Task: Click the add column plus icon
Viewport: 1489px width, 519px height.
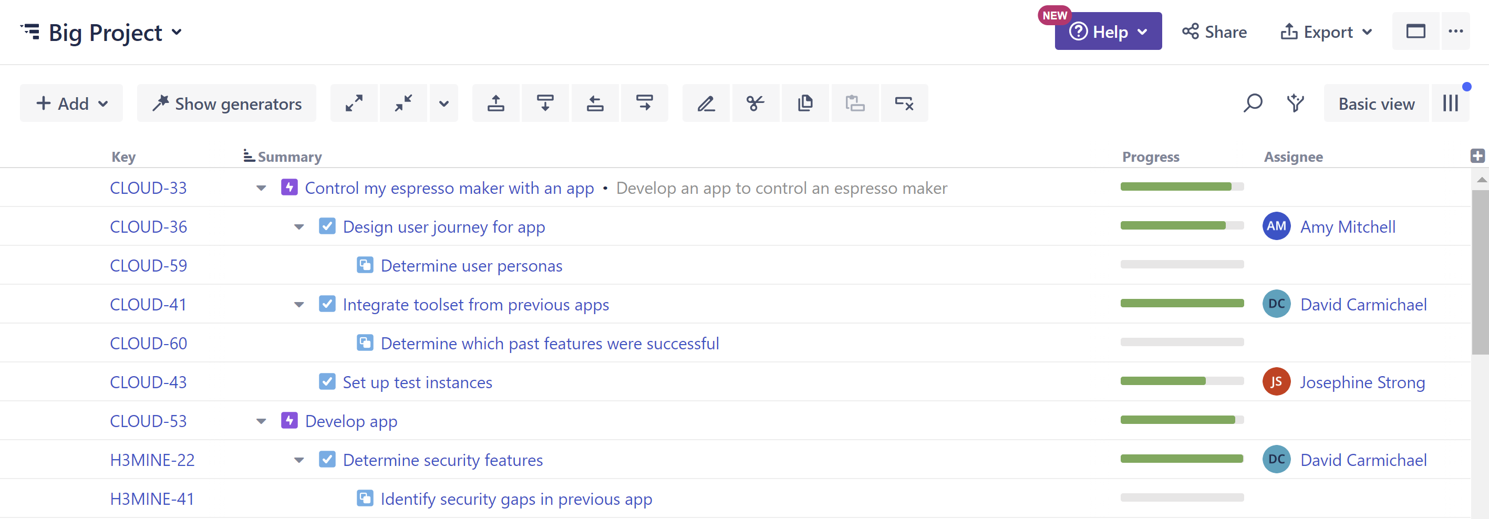Action: pyautogui.click(x=1477, y=155)
